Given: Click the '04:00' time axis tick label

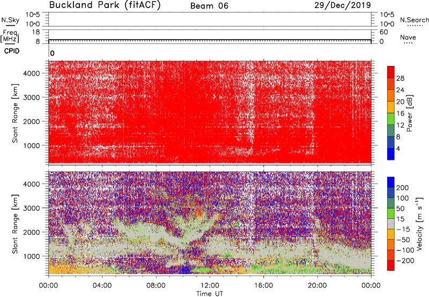Looking at the screenshot, I should click(x=102, y=286).
